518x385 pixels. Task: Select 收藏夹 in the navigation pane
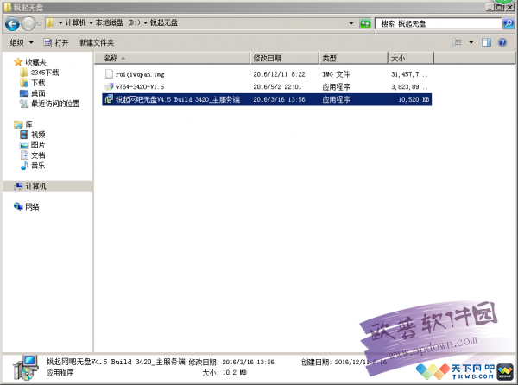(35, 62)
